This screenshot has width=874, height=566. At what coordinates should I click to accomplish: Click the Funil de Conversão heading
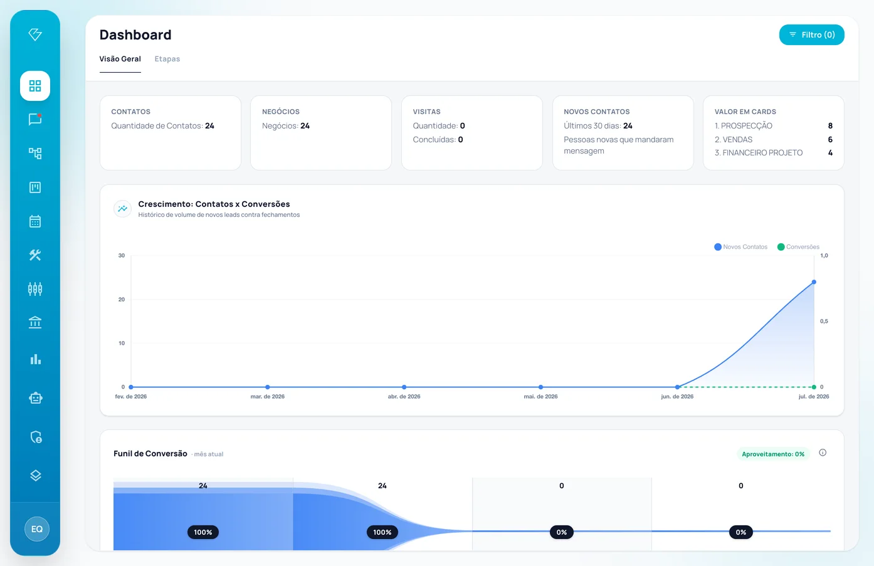pos(150,454)
